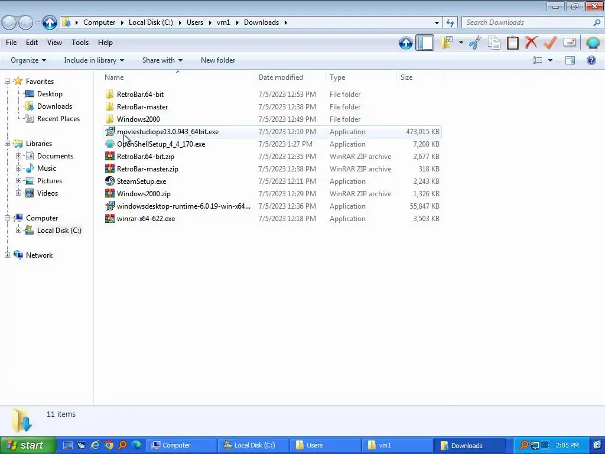Collapse the Computer tree node
Screen dimensions: 605x454
click(x=7, y=218)
